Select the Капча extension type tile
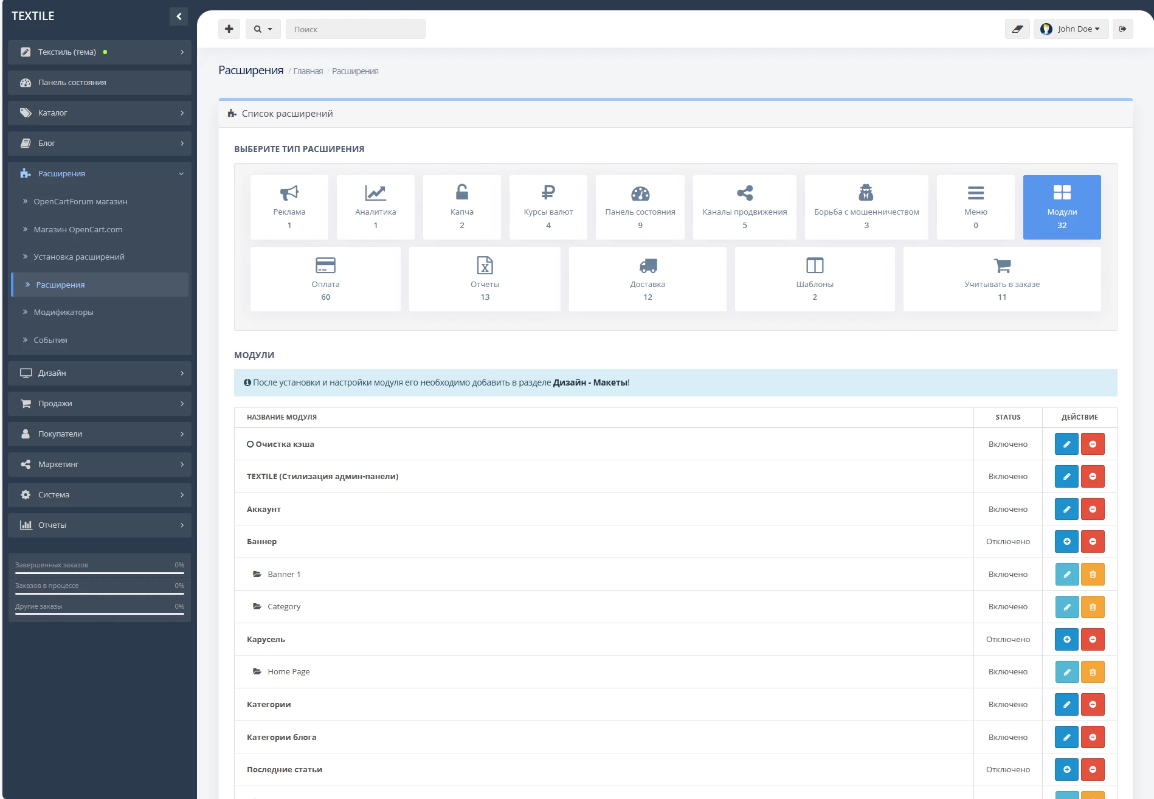 point(462,207)
